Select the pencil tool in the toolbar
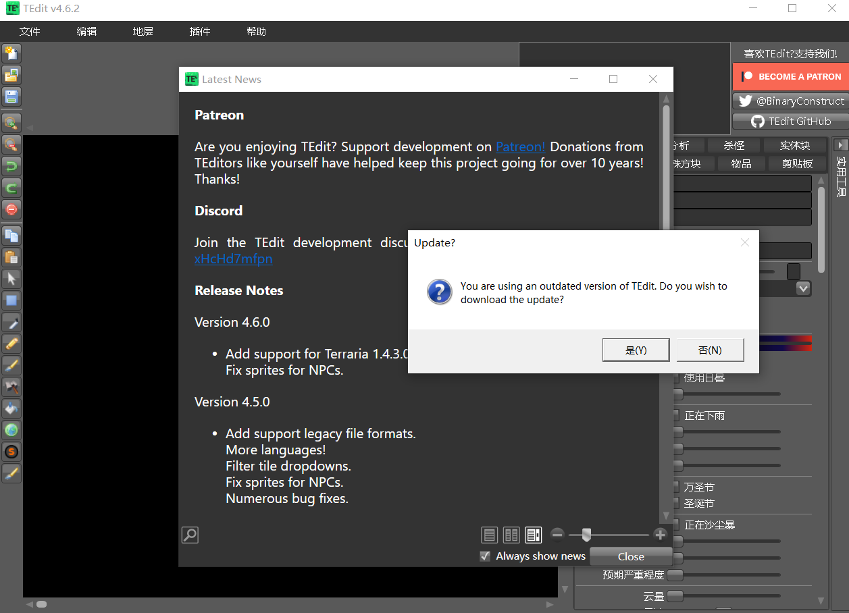The width and height of the screenshot is (849, 613). [11, 344]
